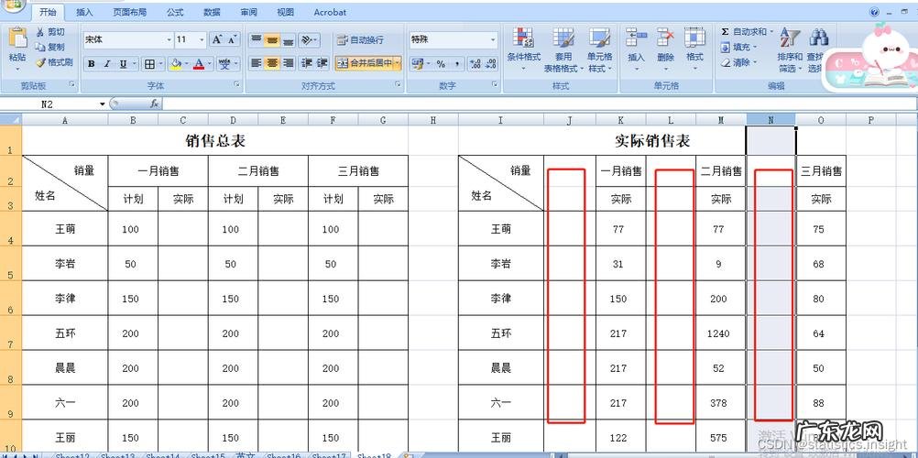
Task: Switch to the Acrobat ribbon tab
Action: (x=330, y=12)
